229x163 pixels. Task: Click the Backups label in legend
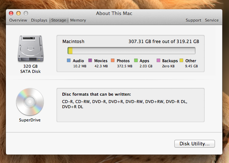click(x=170, y=61)
